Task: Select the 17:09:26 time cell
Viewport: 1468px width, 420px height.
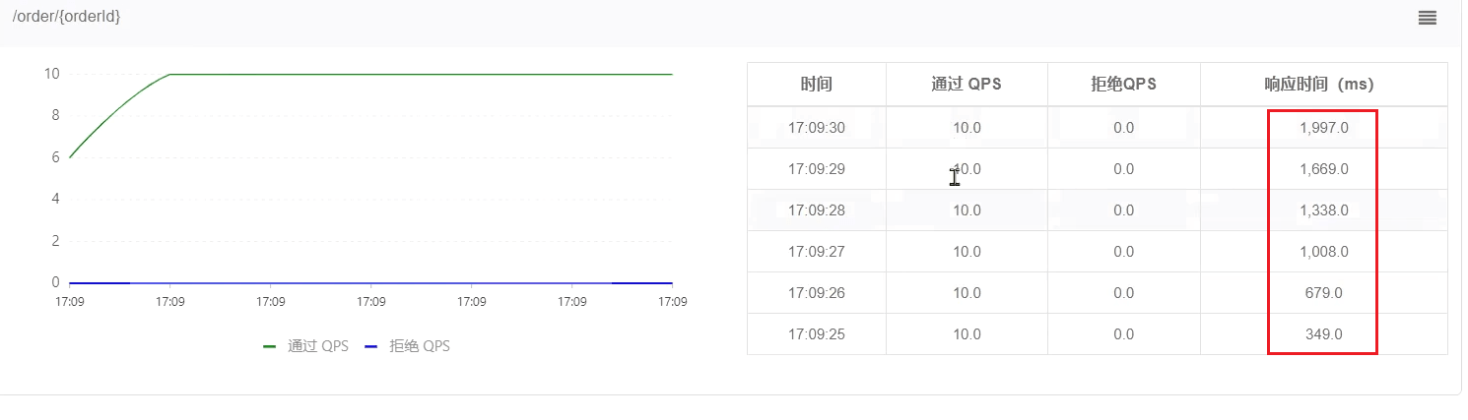Action: 816,293
